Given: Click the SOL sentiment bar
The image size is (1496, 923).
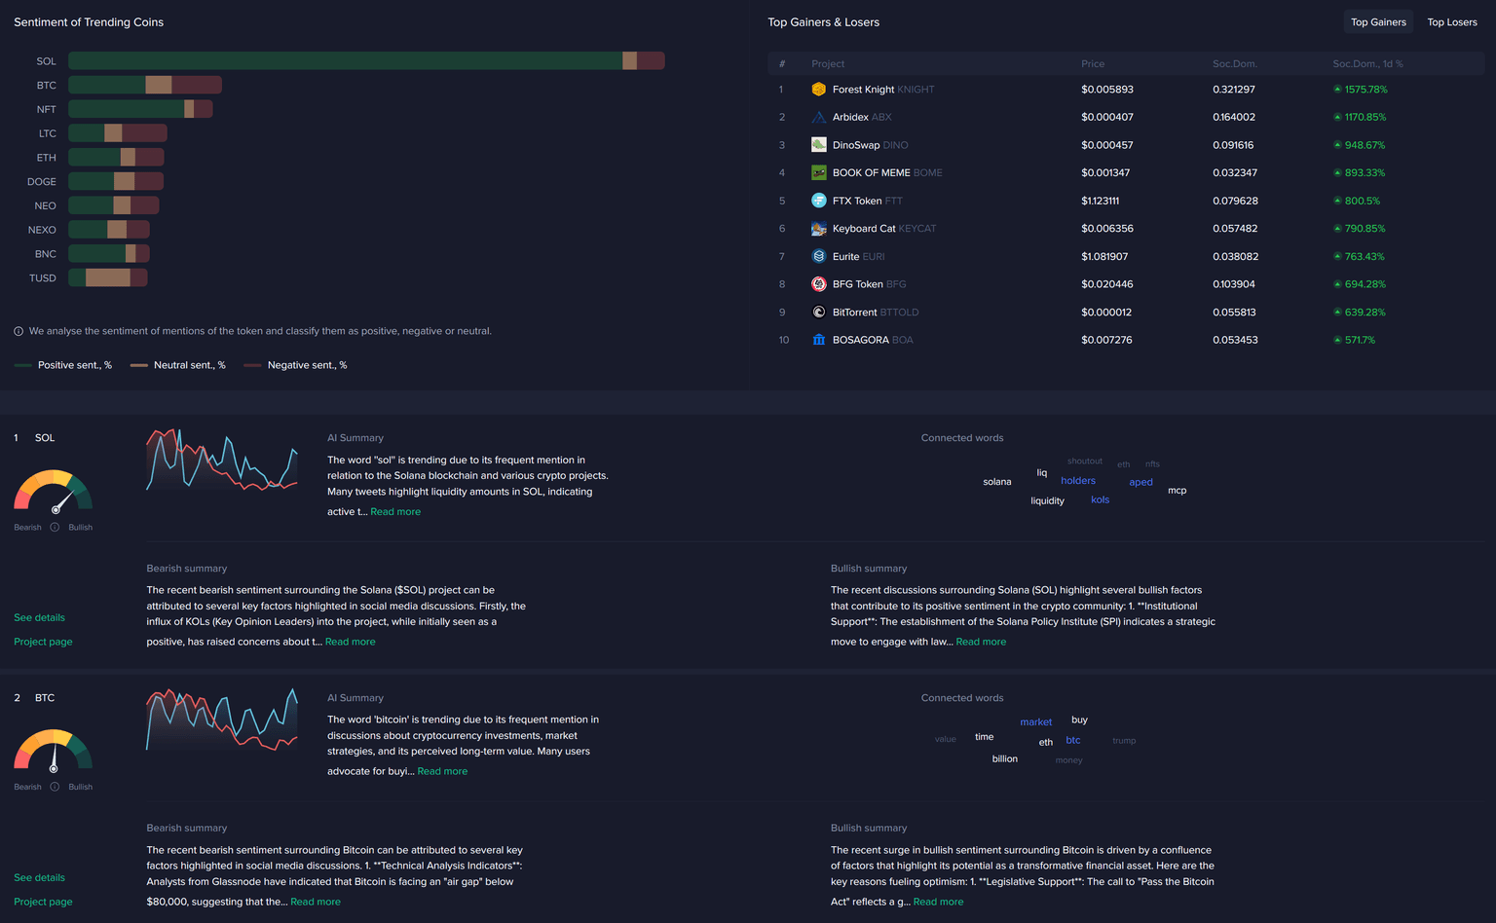Looking at the screenshot, I should (365, 61).
